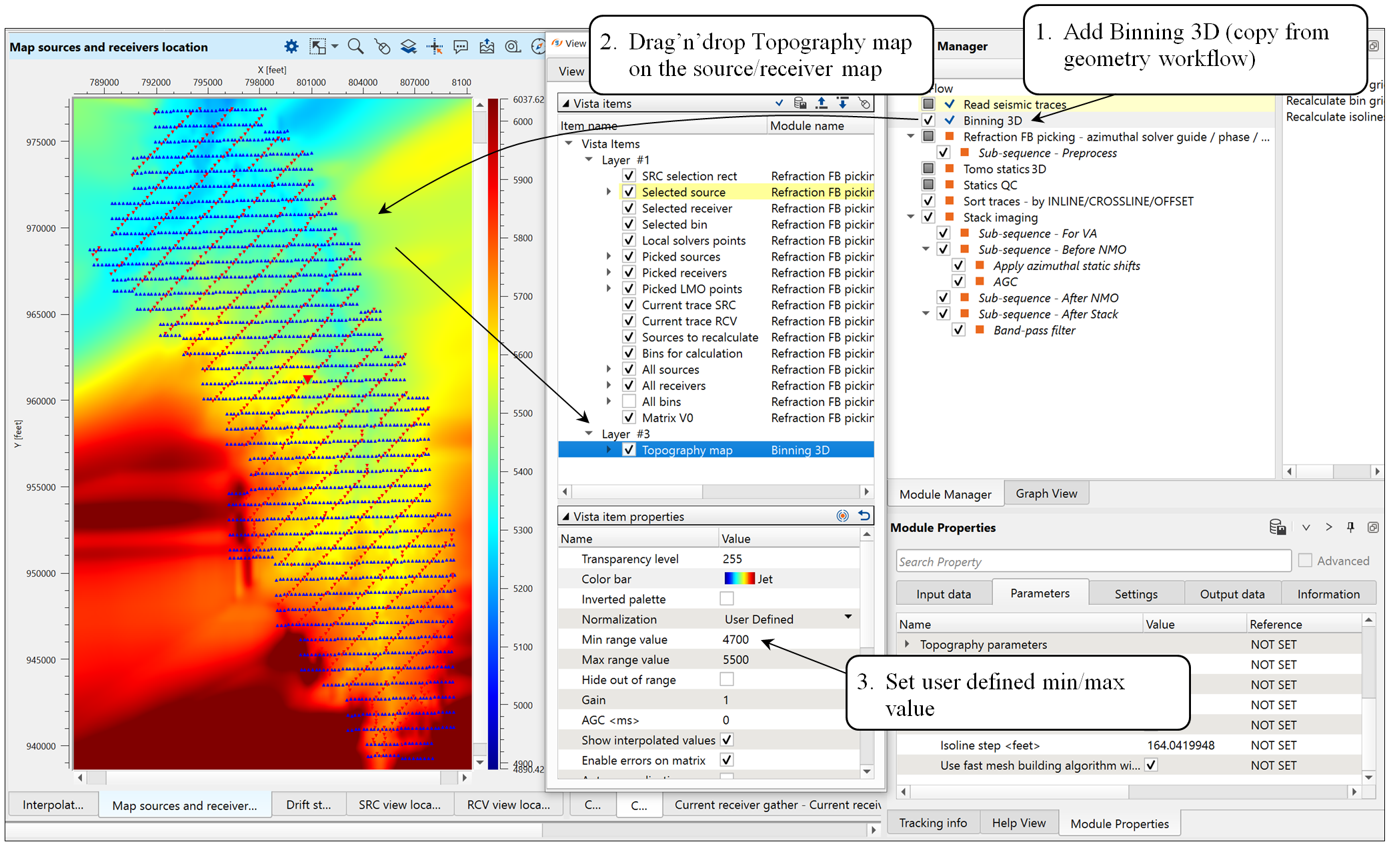Uncheck the Binning 3D module checkbox
This screenshot has height=846, width=1389.
click(928, 120)
